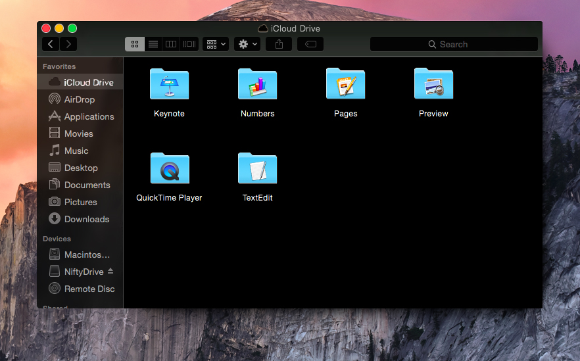
Task: Switch to Cover Flow view
Action: 189,44
